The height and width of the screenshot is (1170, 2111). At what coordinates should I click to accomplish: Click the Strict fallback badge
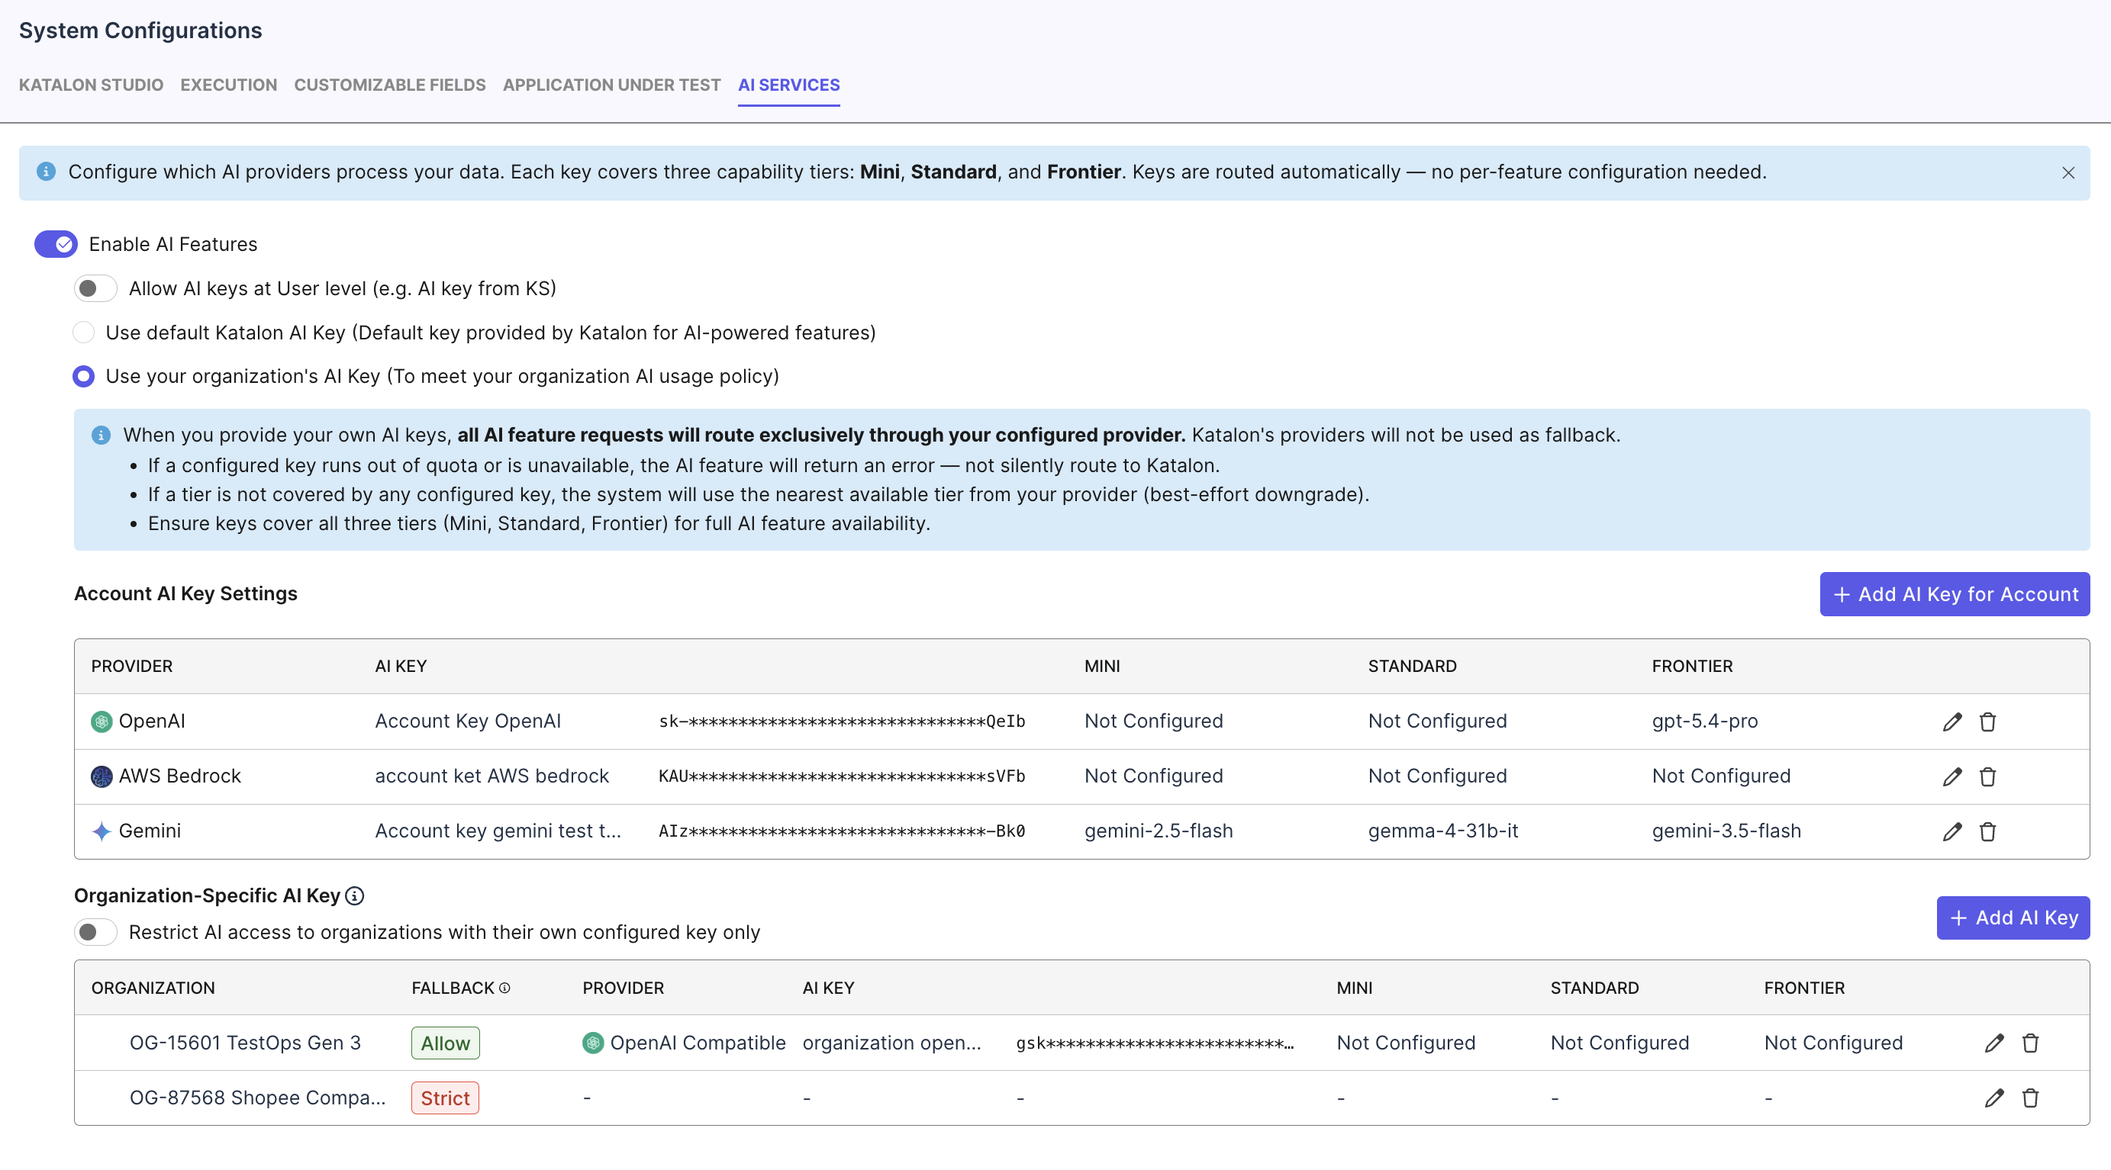pos(445,1098)
